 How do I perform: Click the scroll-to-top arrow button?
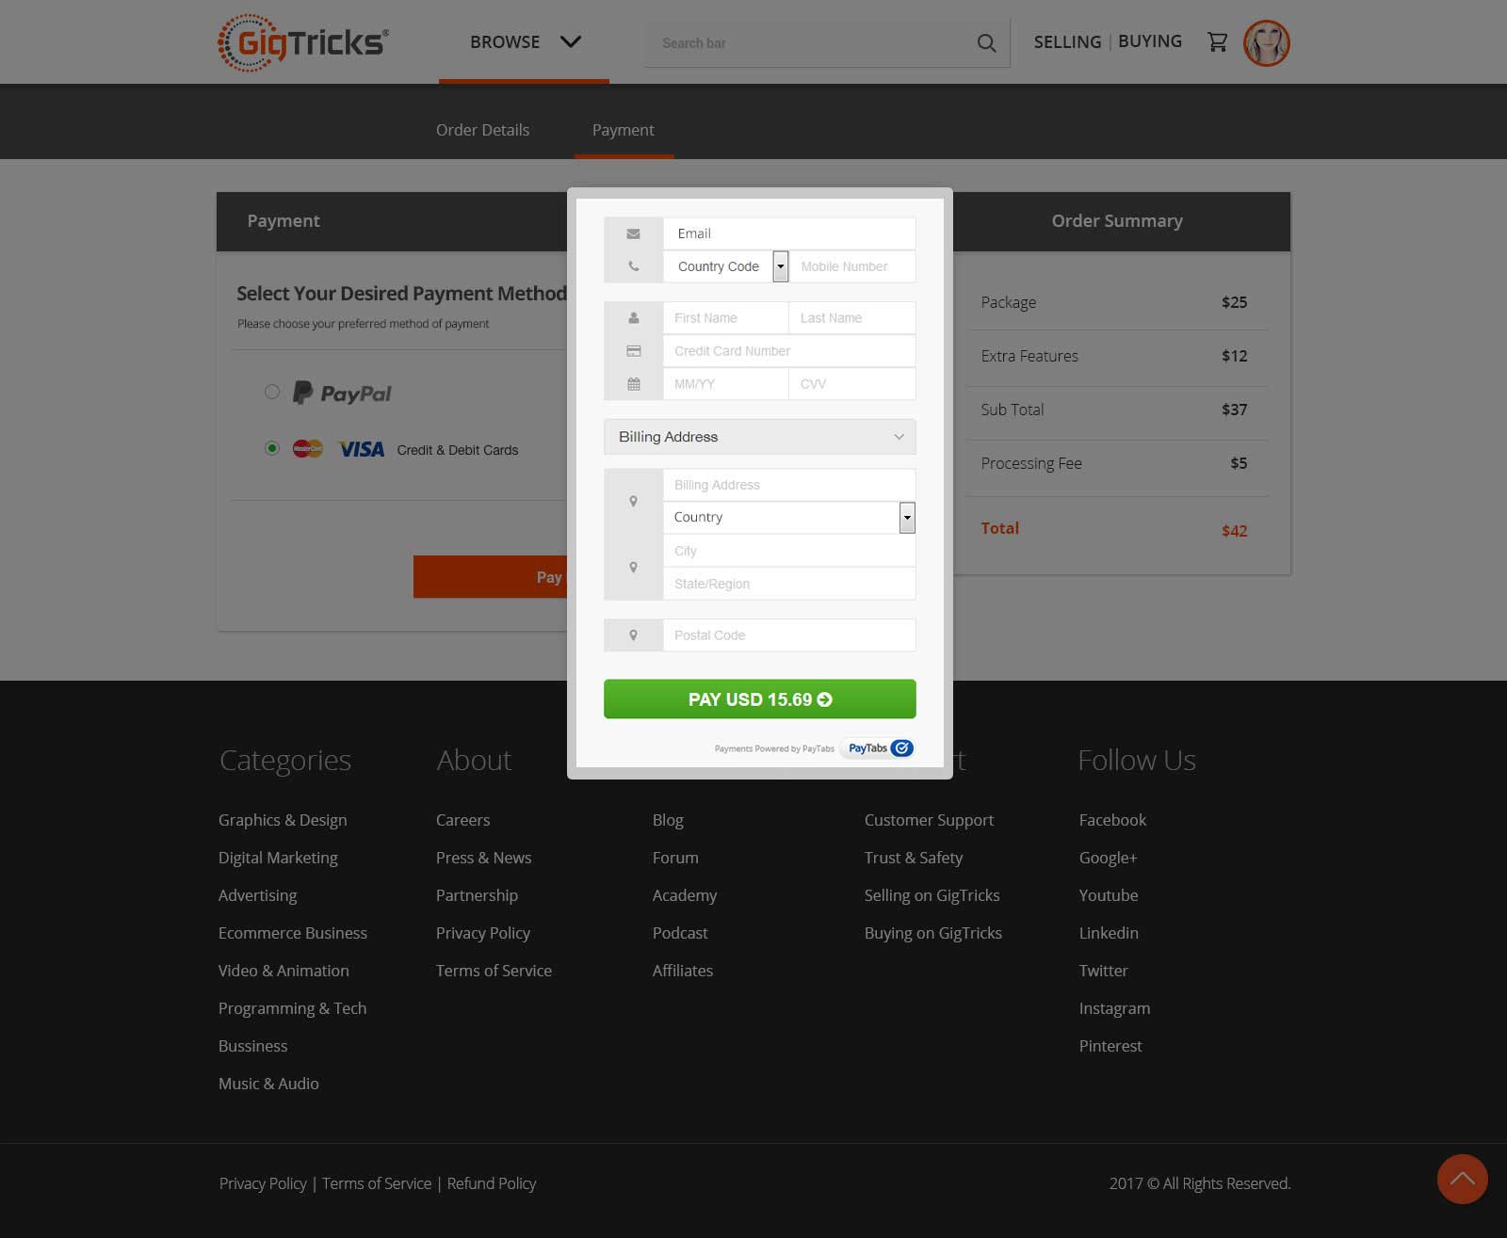(x=1462, y=1179)
